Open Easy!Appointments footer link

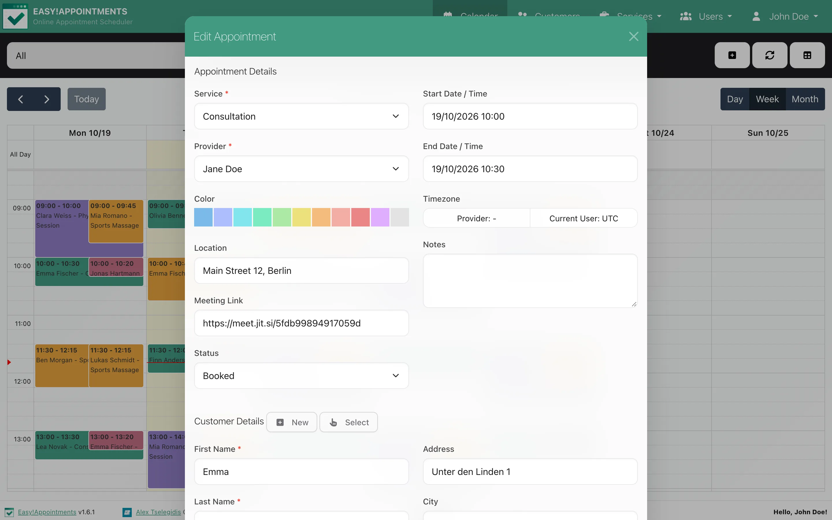tap(47, 512)
